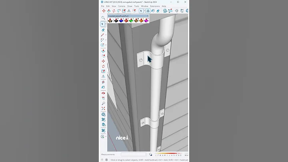This screenshot has width=288, height=162.
Task: Open the select tool dropdown arrow in top toolbar
Action: pyautogui.click(x=144, y=11)
